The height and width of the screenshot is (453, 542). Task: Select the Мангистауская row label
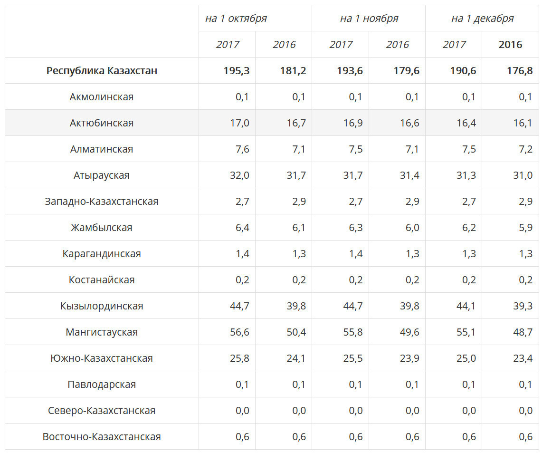102,332
